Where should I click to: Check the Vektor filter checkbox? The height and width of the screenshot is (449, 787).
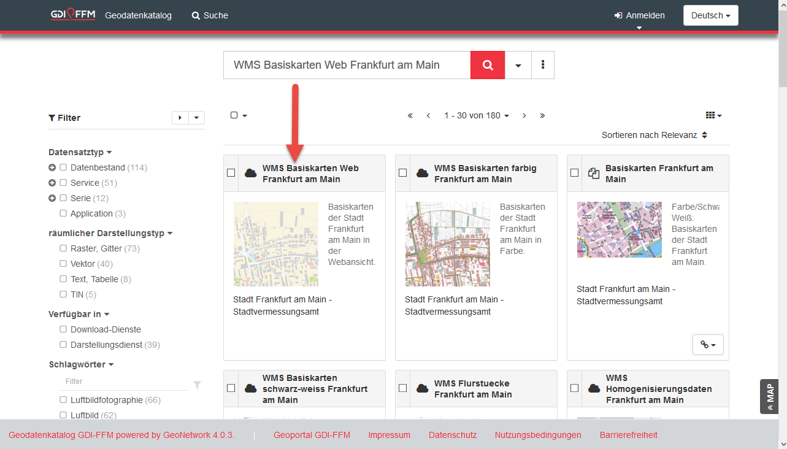[63, 264]
